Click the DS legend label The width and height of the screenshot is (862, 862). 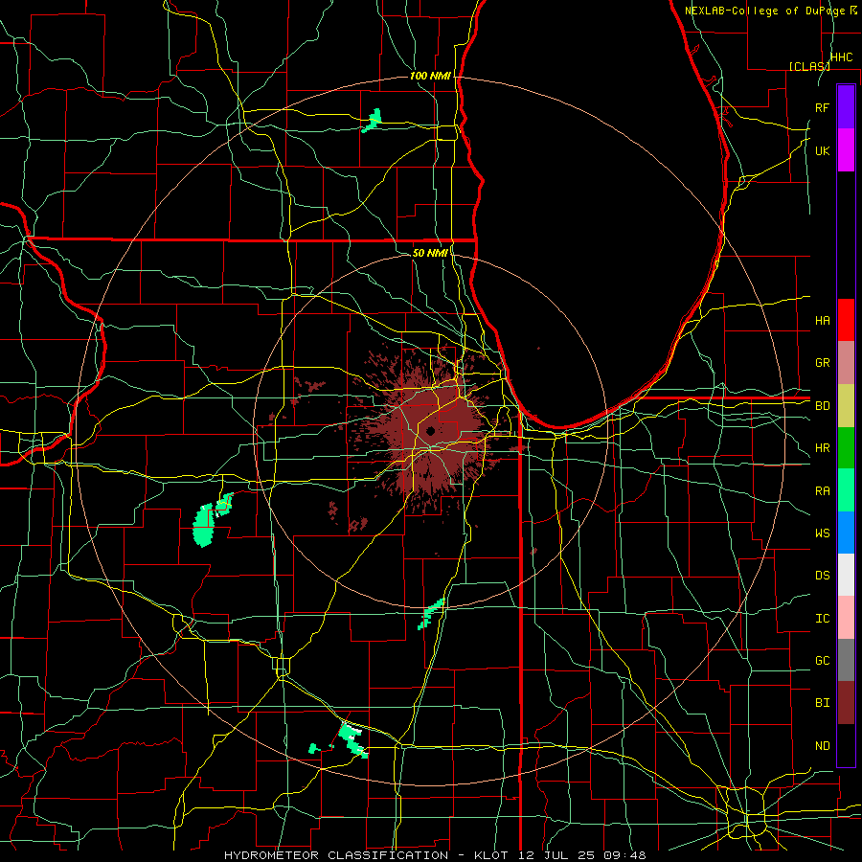point(822,576)
